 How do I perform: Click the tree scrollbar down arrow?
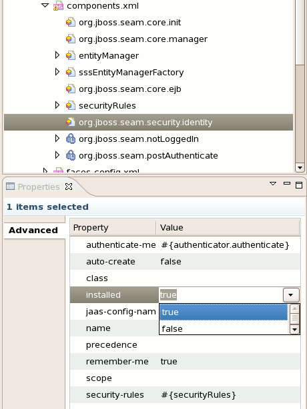300,168
